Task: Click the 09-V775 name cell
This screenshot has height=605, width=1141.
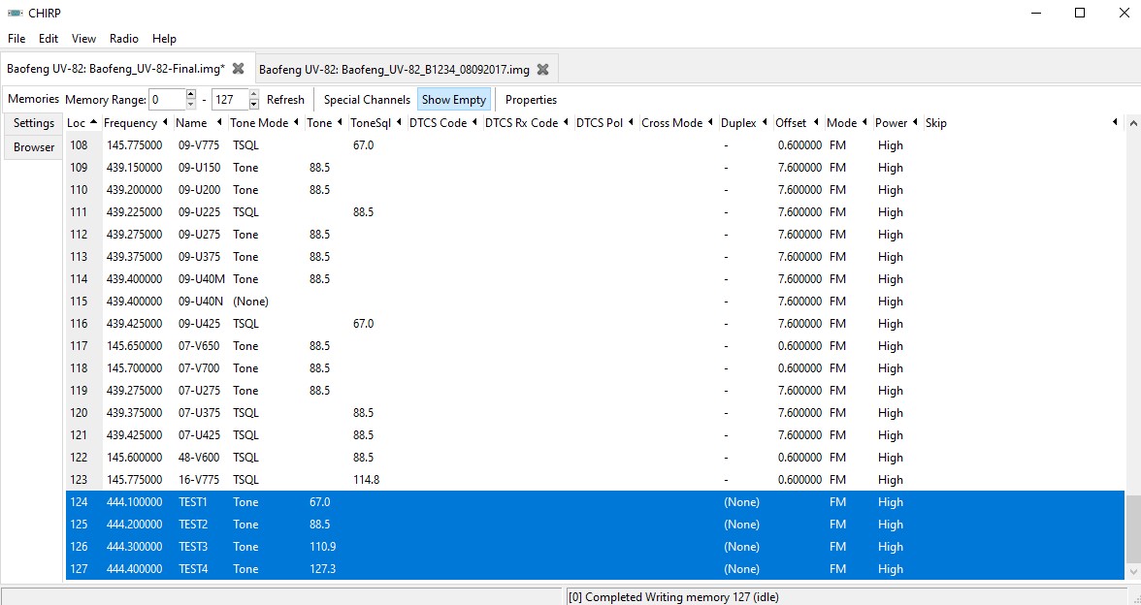Action: (x=199, y=145)
